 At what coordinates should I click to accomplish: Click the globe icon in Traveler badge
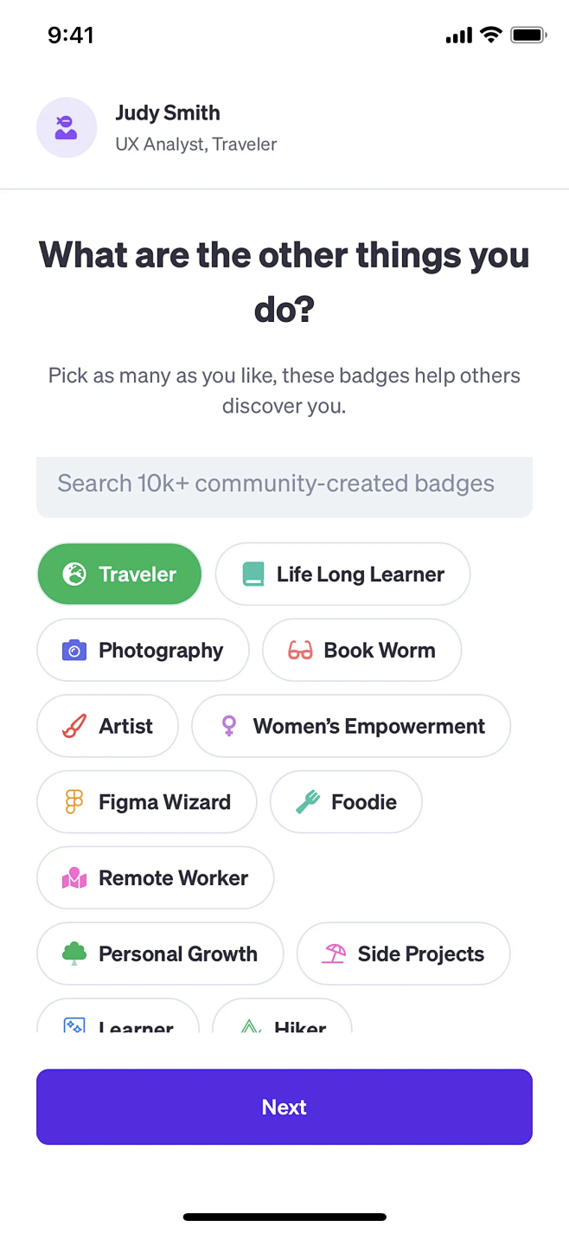point(74,574)
